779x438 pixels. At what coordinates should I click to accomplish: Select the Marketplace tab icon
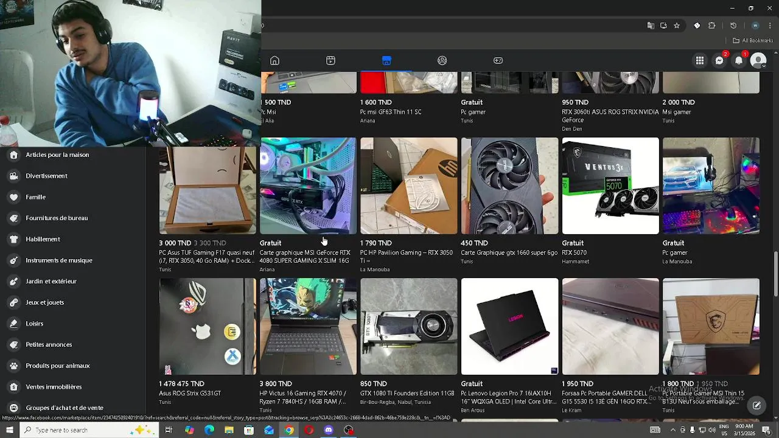[x=386, y=60]
